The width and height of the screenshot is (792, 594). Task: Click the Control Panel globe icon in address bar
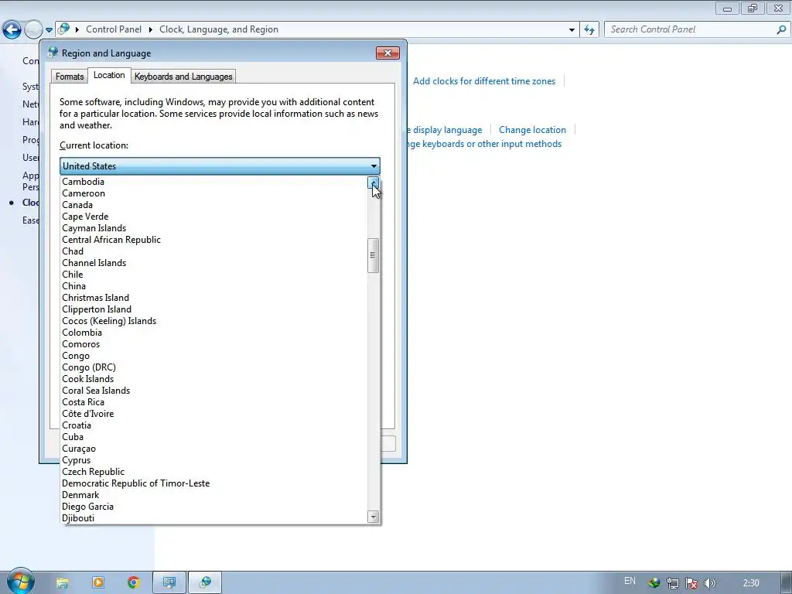point(63,29)
